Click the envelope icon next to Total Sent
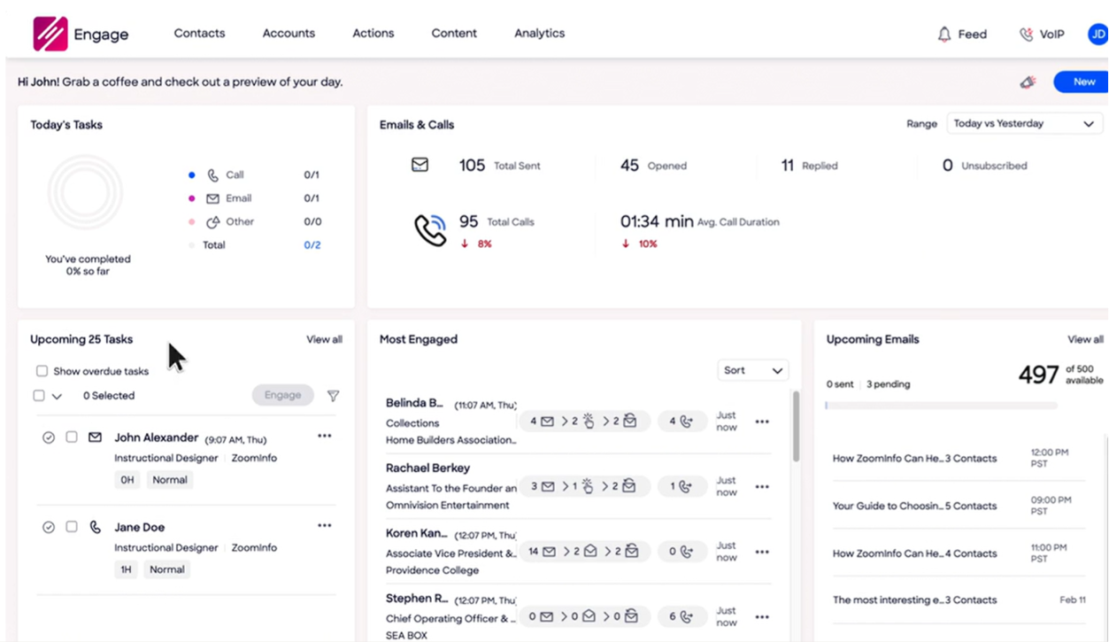Image resolution: width=1109 pixels, height=642 pixels. (x=420, y=165)
